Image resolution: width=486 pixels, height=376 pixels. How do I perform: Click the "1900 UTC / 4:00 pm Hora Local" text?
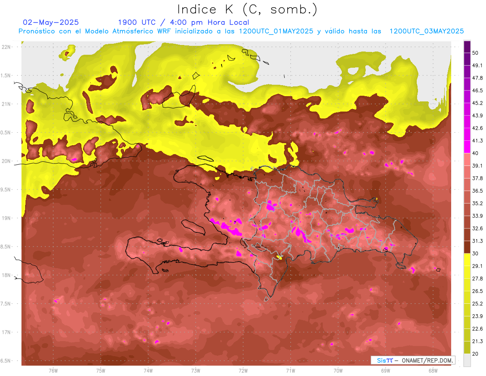click(x=183, y=22)
